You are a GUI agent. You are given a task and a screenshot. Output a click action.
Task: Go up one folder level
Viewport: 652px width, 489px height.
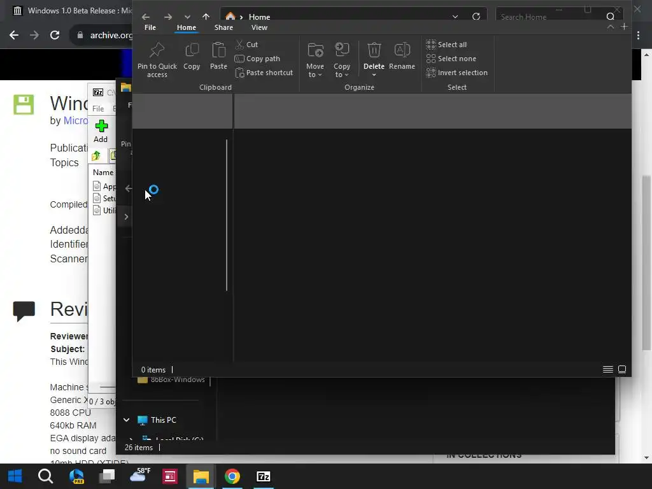(x=206, y=17)
